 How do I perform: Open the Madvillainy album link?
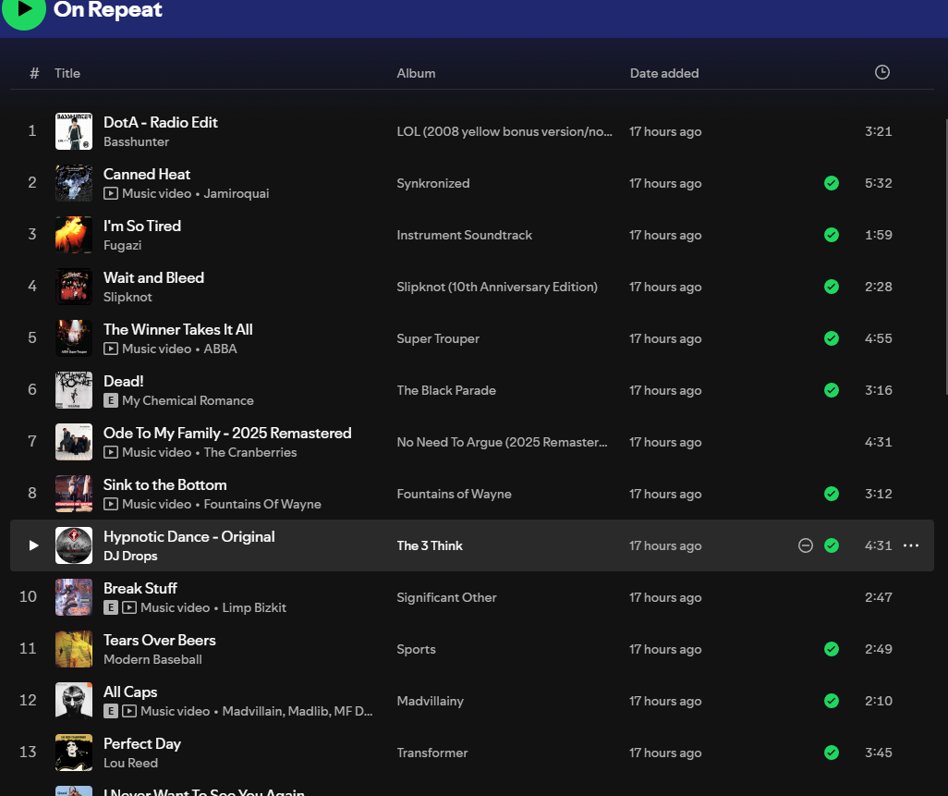430,701
